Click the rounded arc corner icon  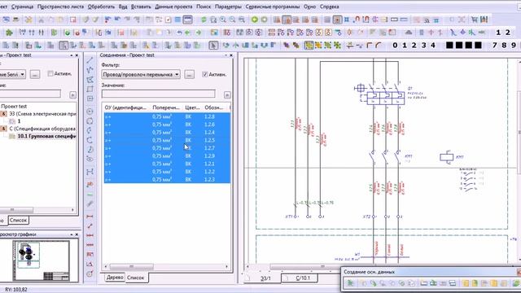coord(379,46)
